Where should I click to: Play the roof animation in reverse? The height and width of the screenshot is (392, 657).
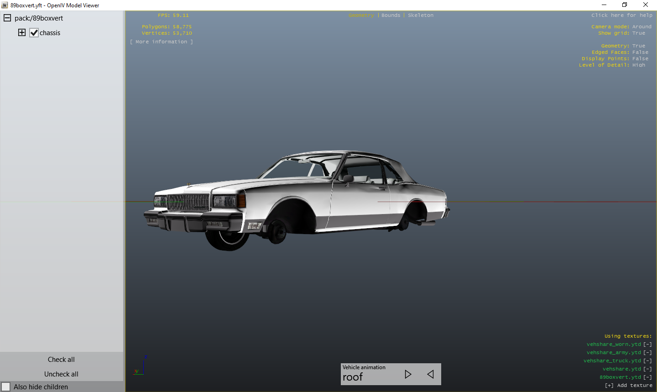click(x=430, y=374)
